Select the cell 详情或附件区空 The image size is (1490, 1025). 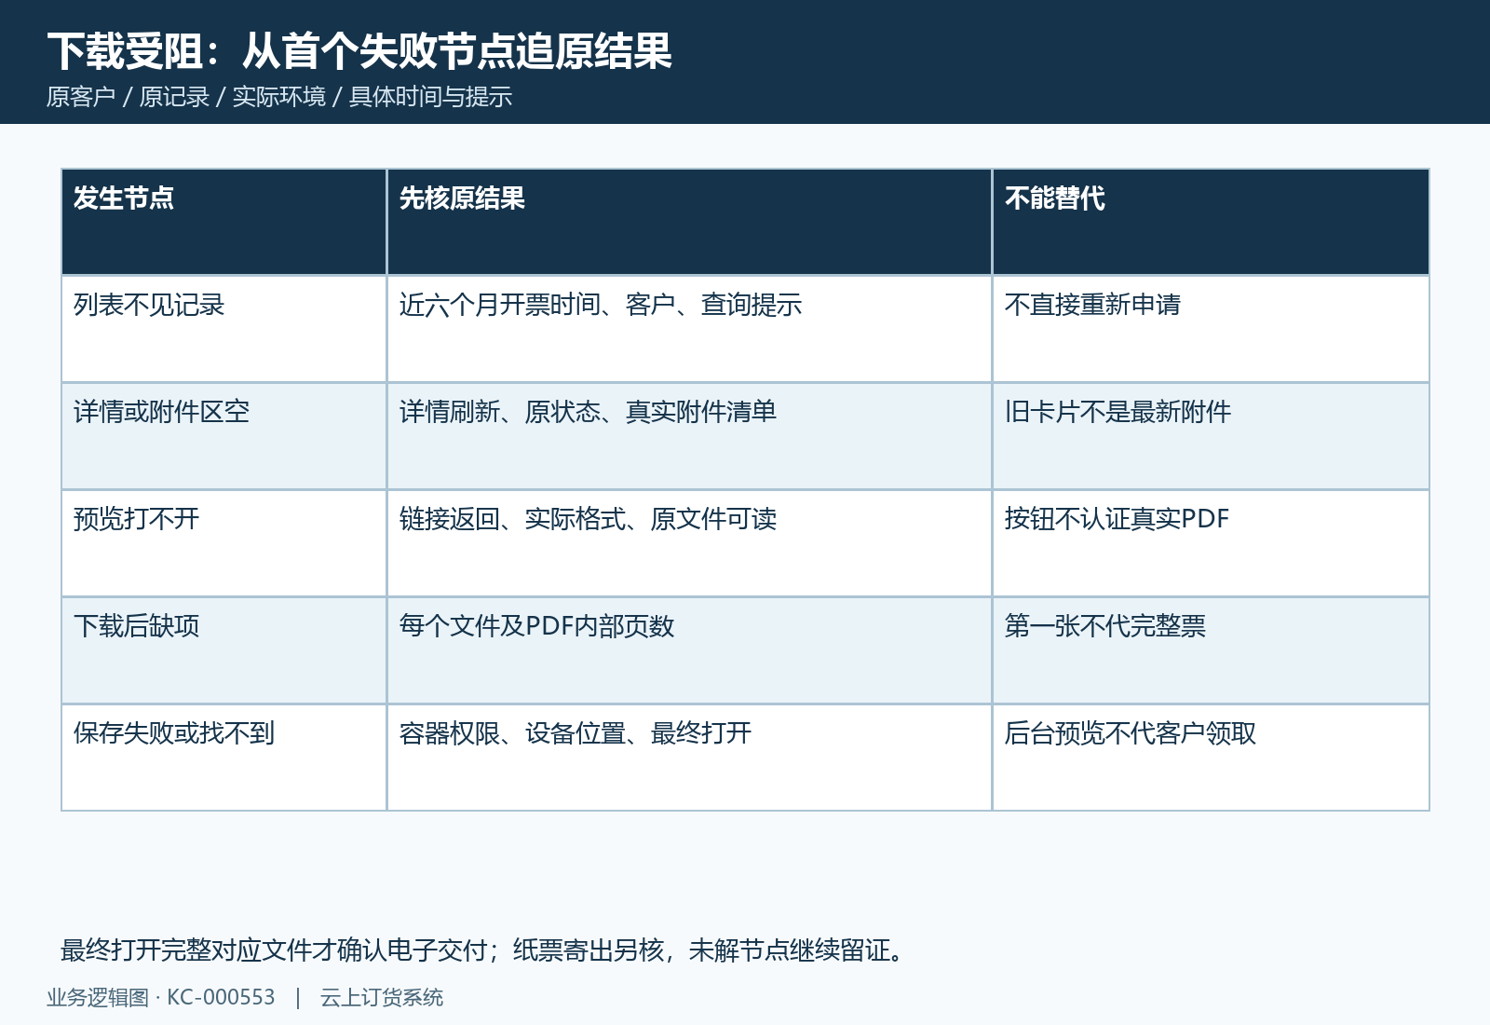(x=223, y=436)
